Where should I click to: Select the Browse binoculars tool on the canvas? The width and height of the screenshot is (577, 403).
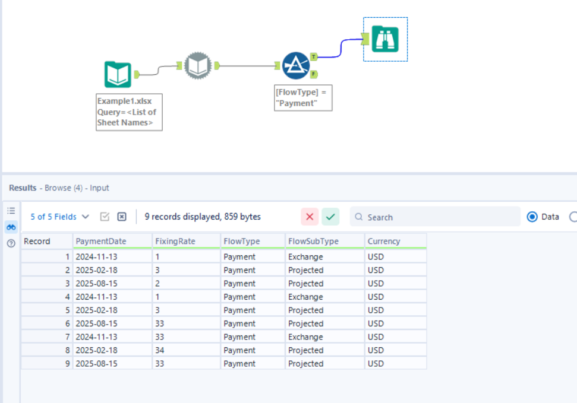tap(385, 39)
